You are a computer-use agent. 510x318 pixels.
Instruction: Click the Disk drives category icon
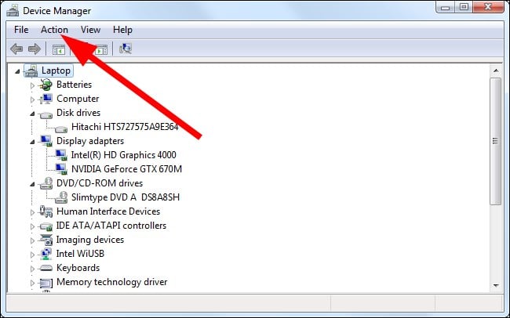[46, 114]
